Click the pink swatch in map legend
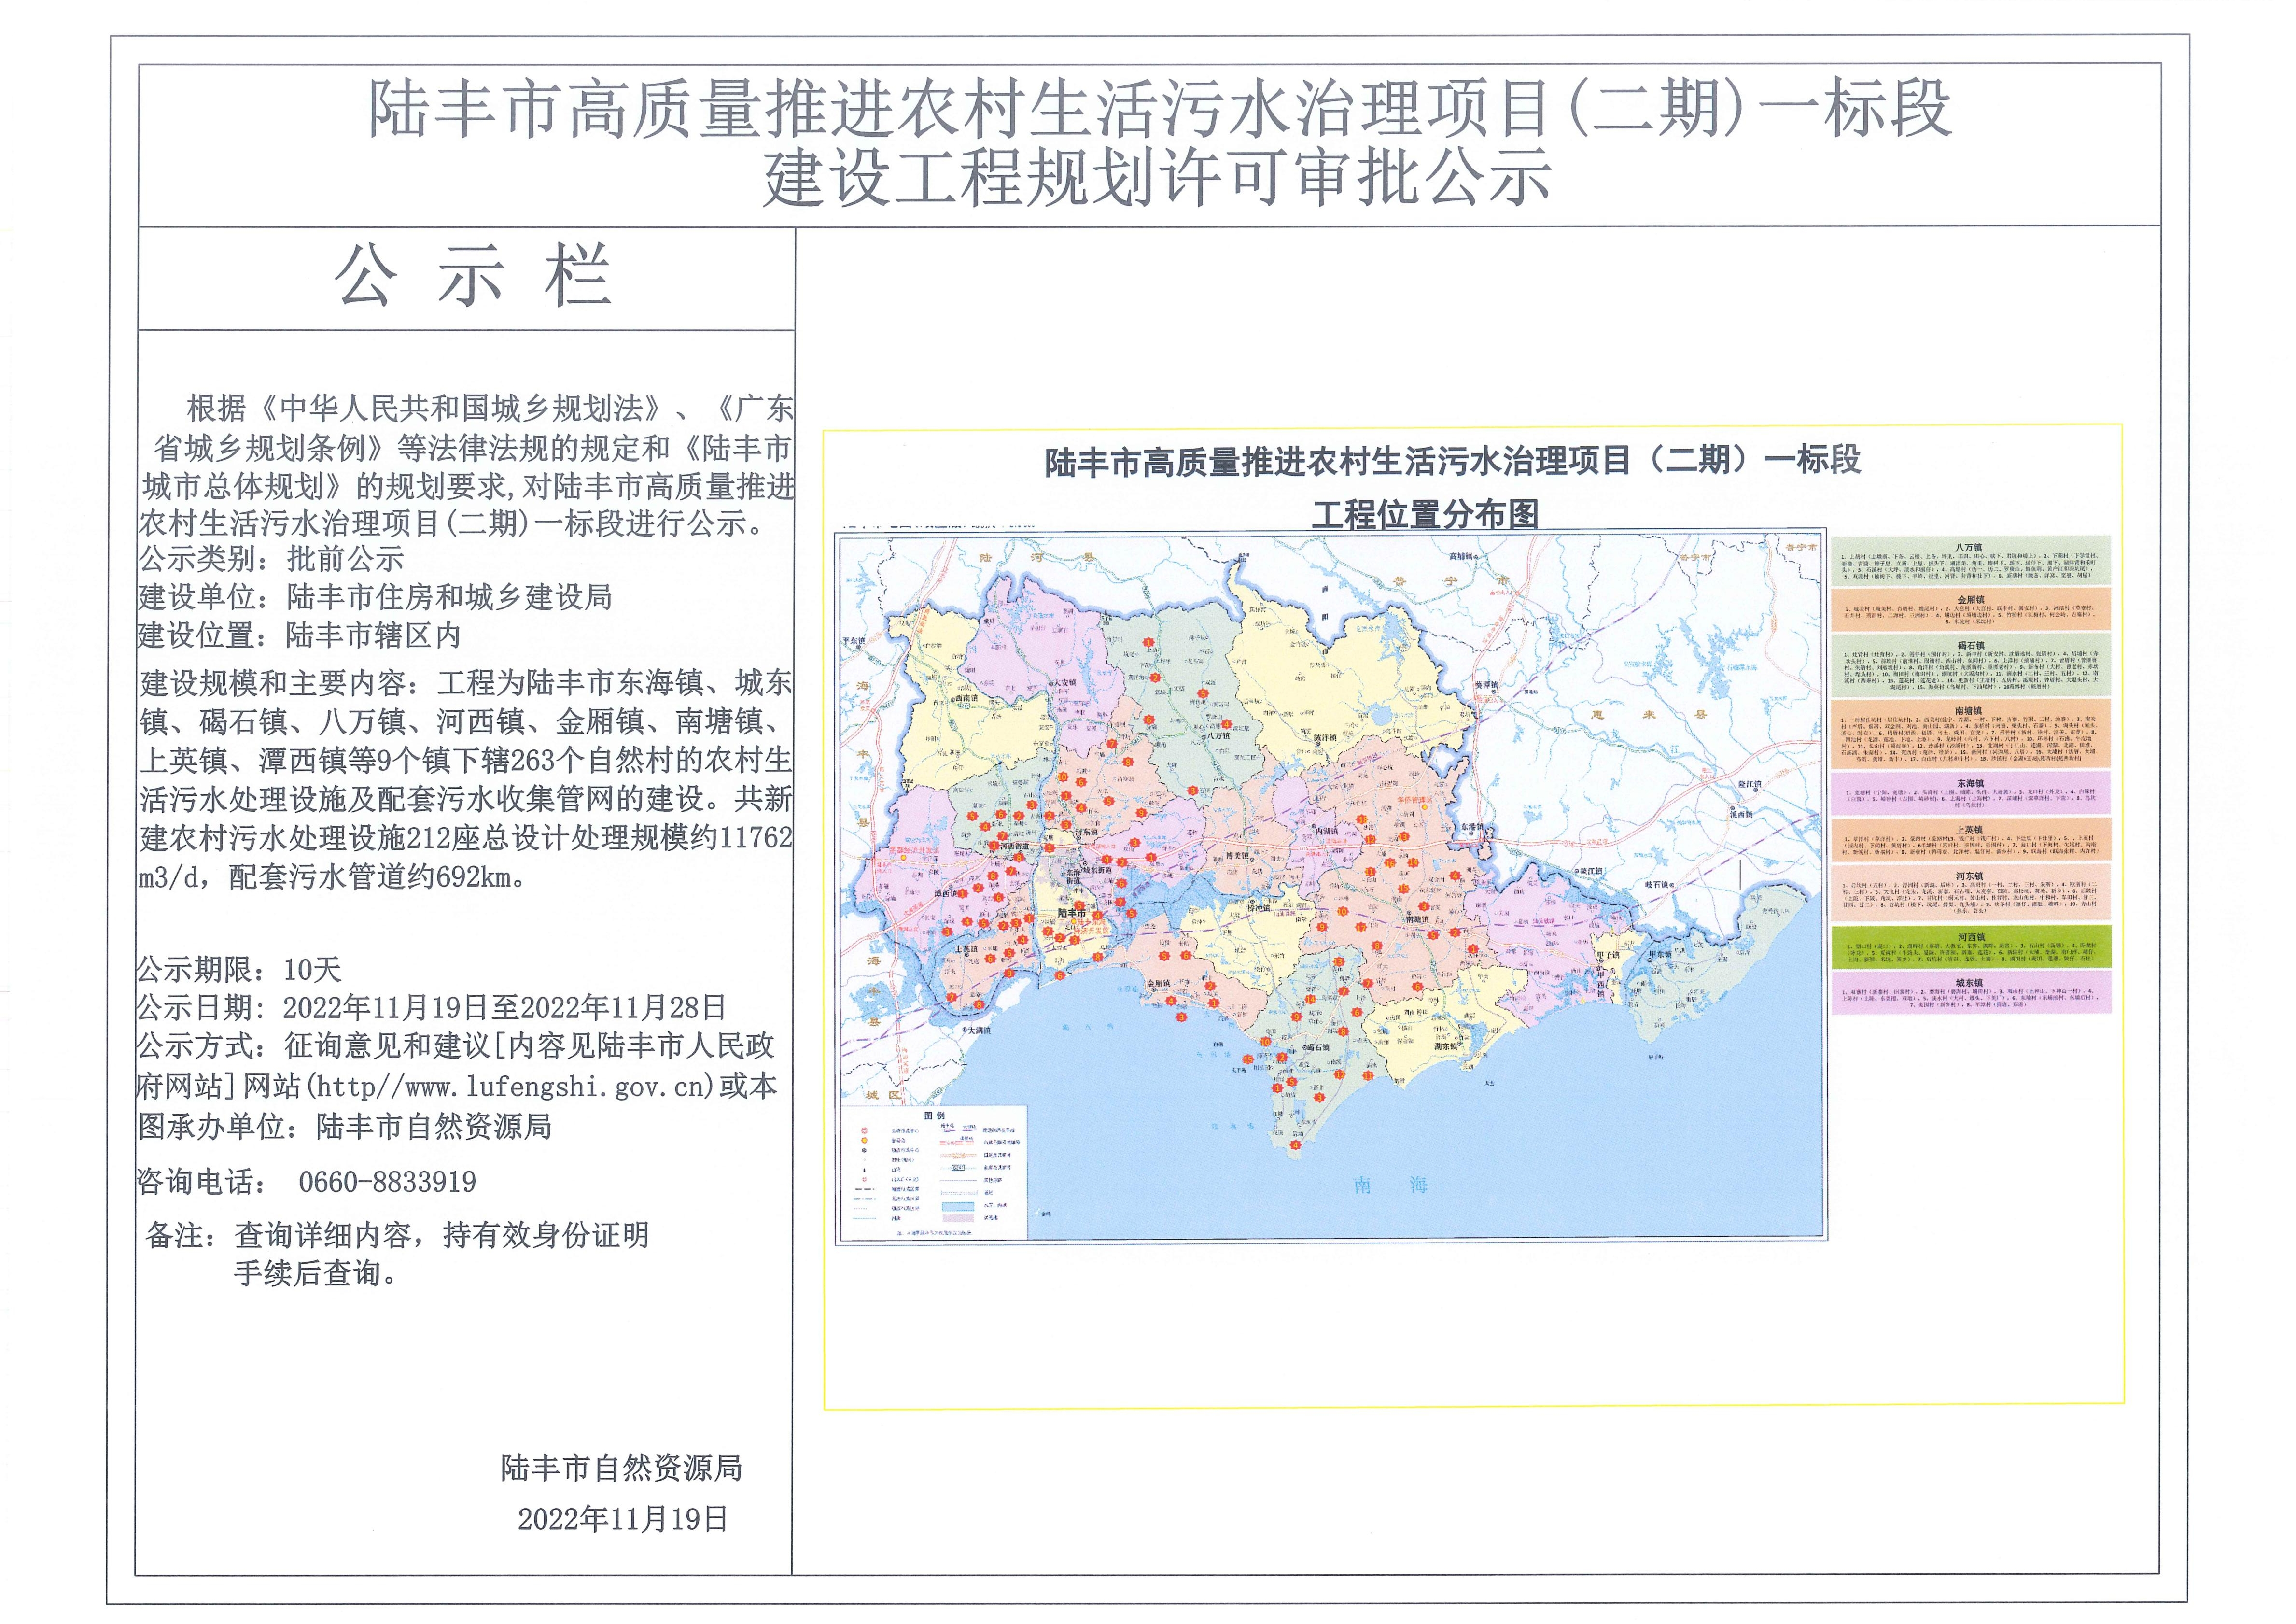Image resolution: width=2296 pixels, height=1624 pixels. 957,1218
